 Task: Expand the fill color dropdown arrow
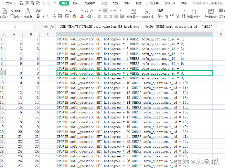(78, 16)
